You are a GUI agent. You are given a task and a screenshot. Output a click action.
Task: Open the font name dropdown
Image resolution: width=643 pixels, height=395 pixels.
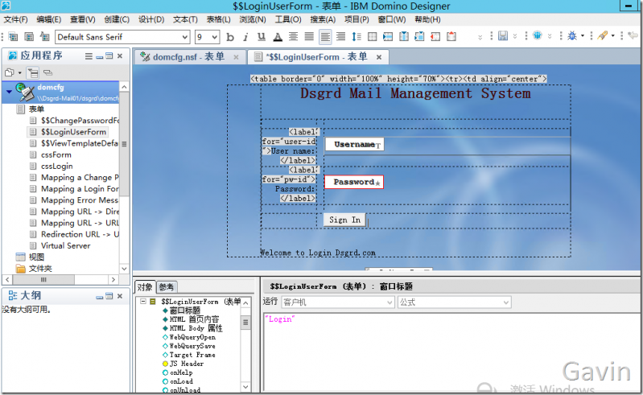coord(185,37)
